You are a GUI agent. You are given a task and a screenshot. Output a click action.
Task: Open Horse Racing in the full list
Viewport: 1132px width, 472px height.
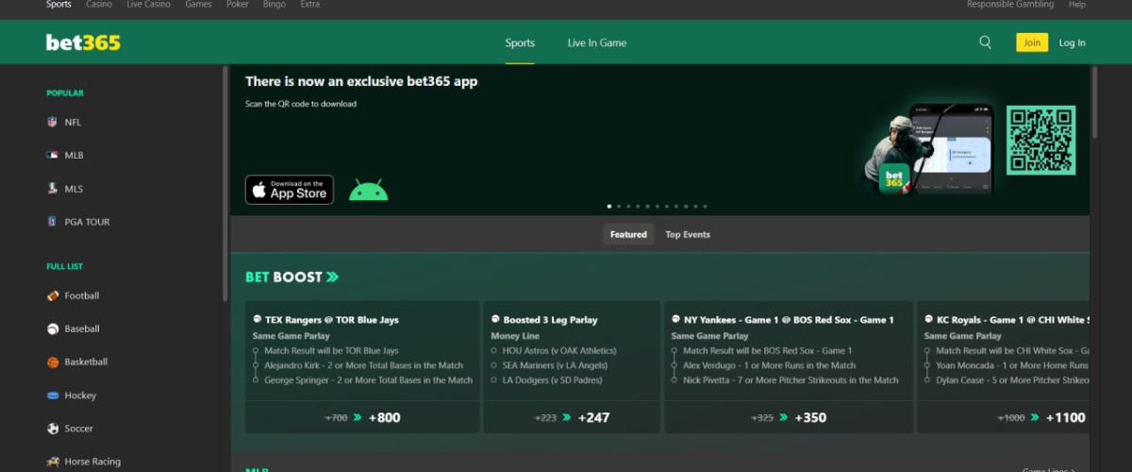click(92, 462)
